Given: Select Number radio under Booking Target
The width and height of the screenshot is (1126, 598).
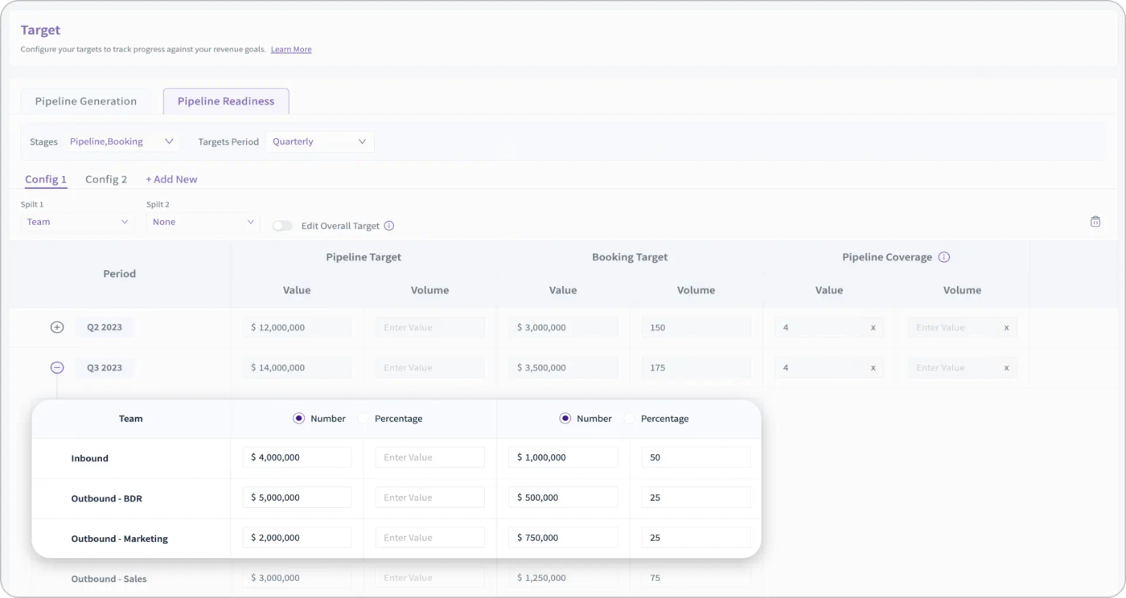Looking at the screenshot, I should click(x=565, y=419).
